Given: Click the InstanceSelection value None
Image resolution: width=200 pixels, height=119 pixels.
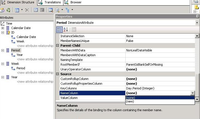Looking at the screenshot, I should [x=160, y=36].
